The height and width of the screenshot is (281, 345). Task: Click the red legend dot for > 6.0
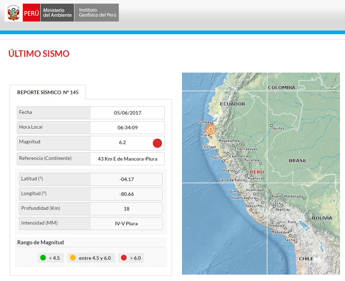[x=124, y=258]
